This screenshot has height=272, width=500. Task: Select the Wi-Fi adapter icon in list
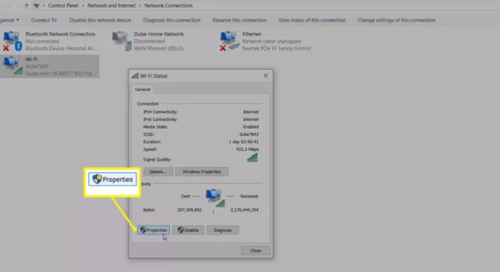[x=13, y=66]
